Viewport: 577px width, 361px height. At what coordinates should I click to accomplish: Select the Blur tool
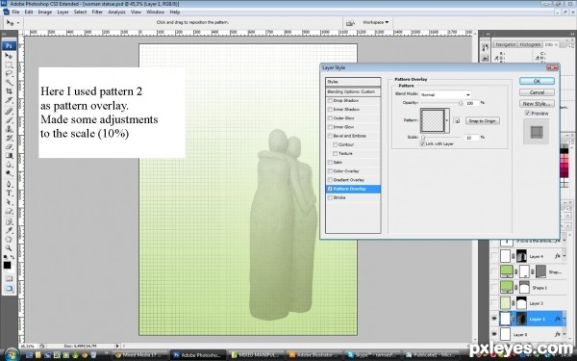tap(9, 165)
